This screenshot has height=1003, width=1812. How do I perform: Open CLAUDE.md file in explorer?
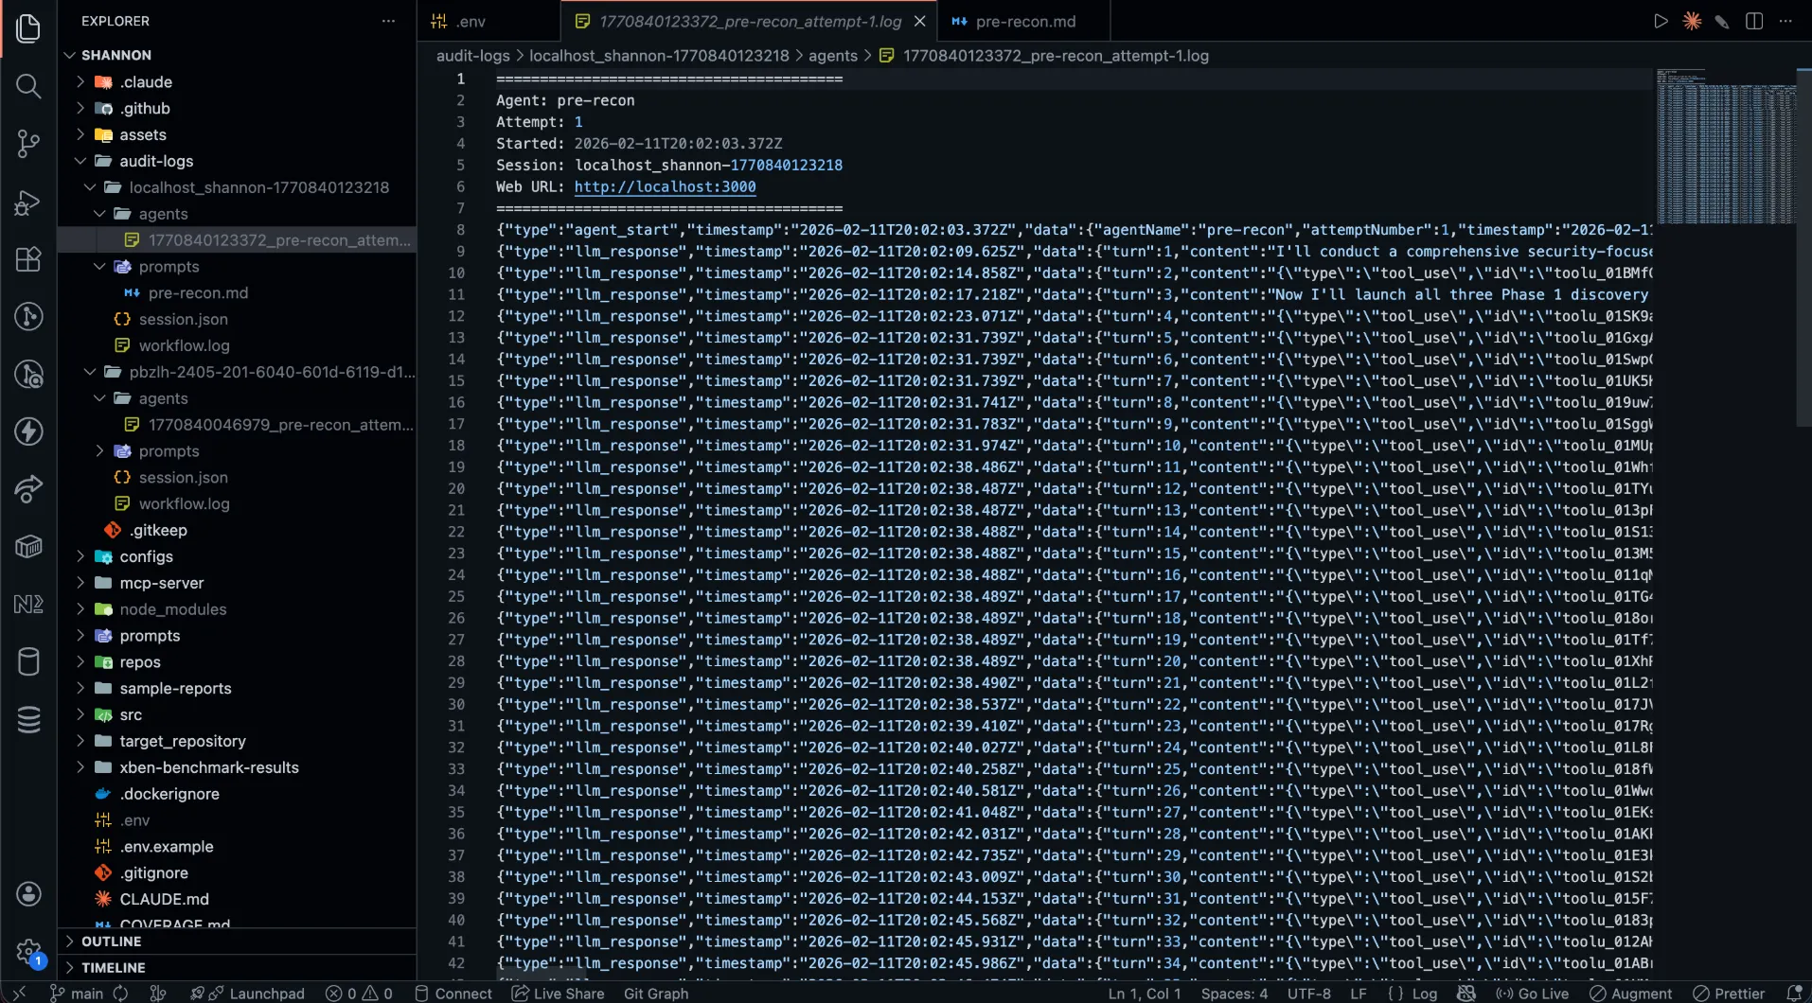click(x=164, y=899)
